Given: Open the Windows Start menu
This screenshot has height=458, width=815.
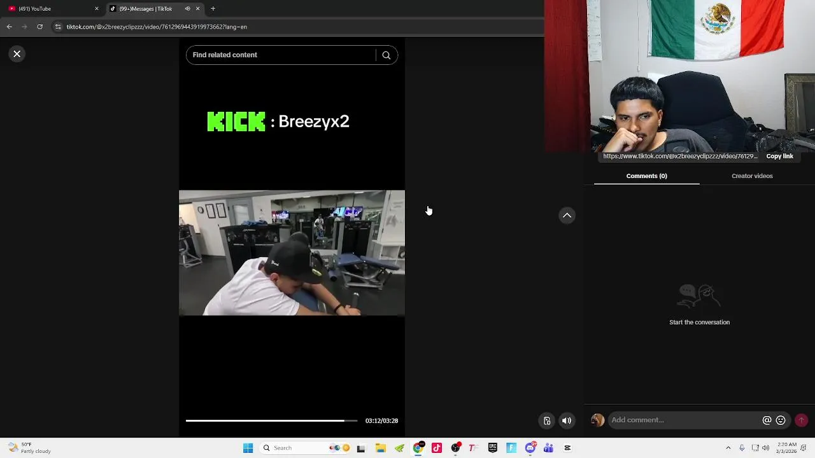Looking at the screenshot, I should click(248, 448).
